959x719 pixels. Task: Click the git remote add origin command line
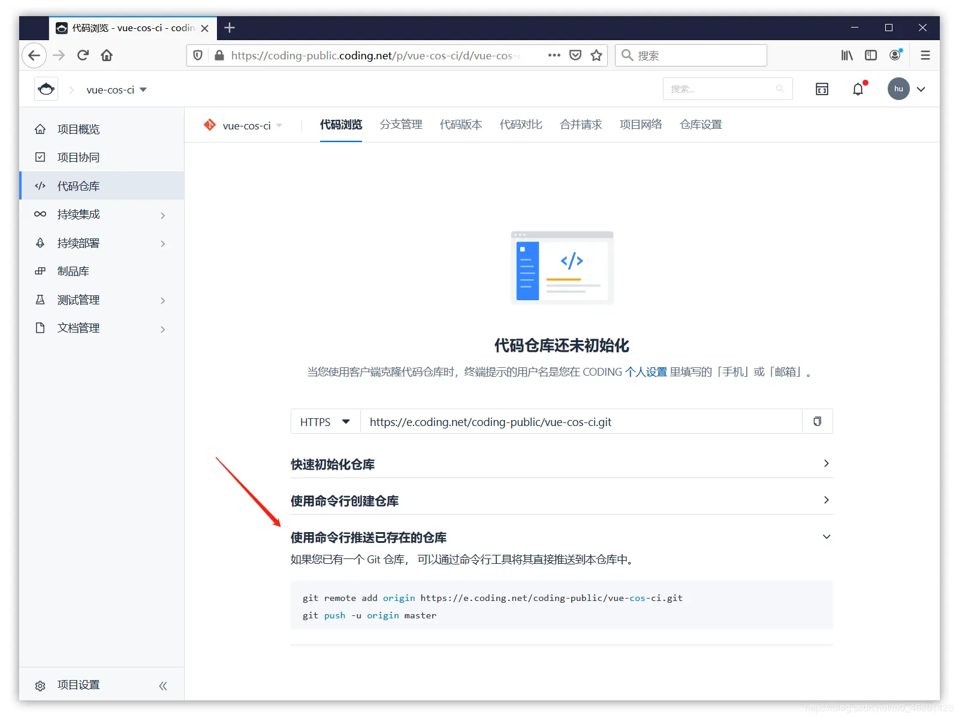pyautogui.click(x=493, y=598)
